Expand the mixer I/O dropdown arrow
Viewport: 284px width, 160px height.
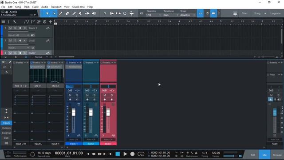coord(11,67)
